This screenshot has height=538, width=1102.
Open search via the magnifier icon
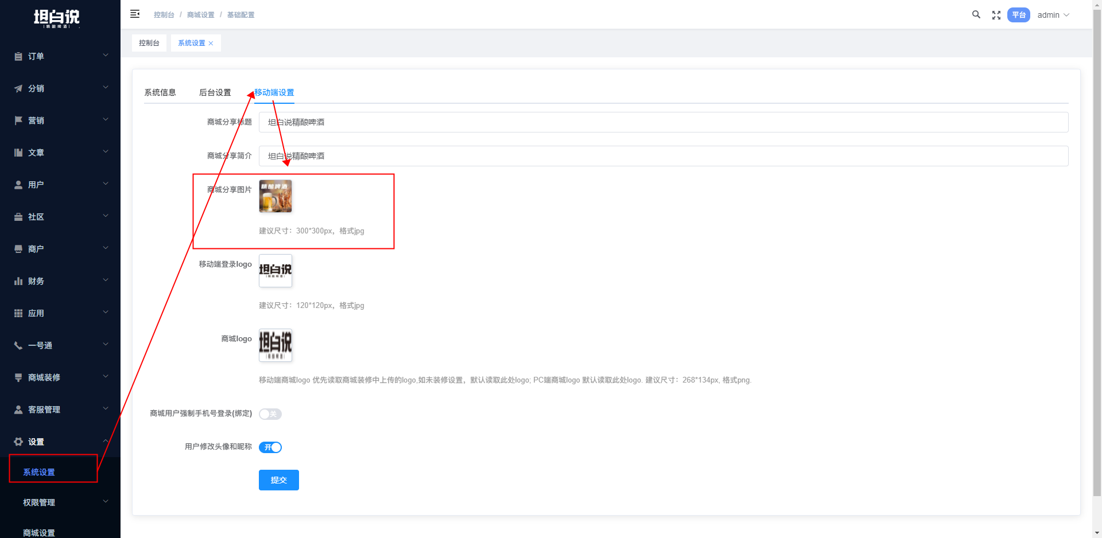tap(976, 14)
